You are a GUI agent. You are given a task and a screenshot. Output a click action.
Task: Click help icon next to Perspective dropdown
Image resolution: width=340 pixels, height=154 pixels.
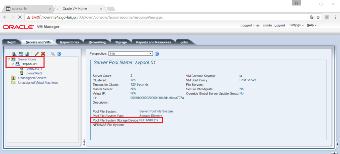(x=157, y=53)
